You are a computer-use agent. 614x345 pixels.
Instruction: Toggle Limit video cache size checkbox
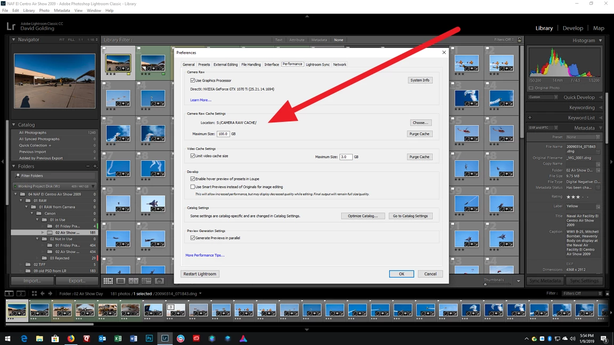[192, 155]
